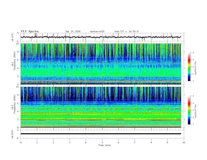The image size is (207, 160).
Task: Click the "8" kHz tick on ch.1 frequency axis
Action: (18, 52)
